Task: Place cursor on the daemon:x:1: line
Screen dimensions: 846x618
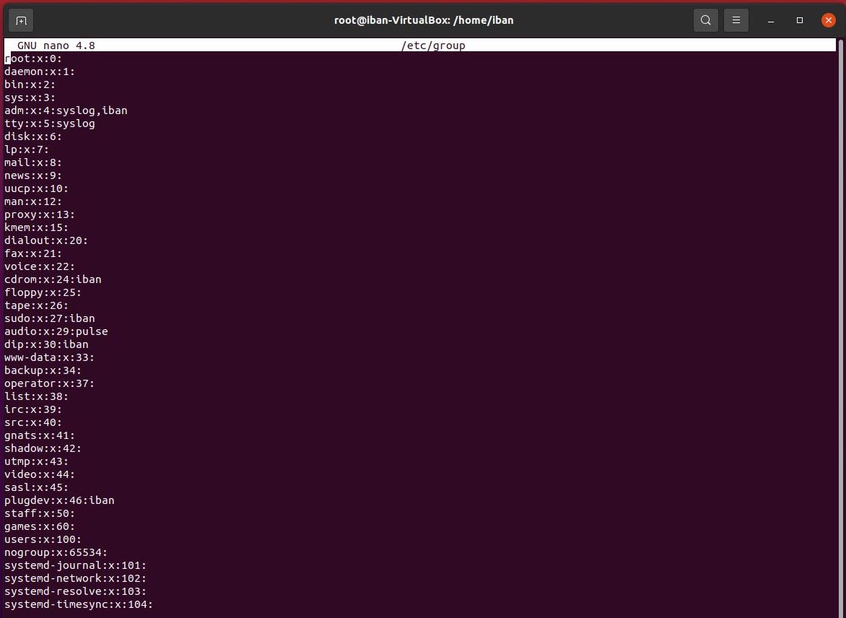Action: pyautogui.click(x=40, y=71)
